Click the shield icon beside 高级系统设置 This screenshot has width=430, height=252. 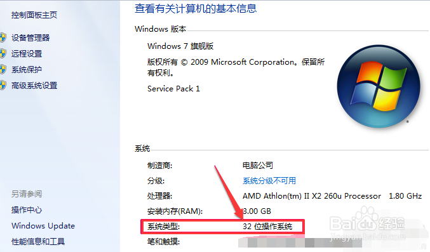pyautogui.click(x=3, y=85)
